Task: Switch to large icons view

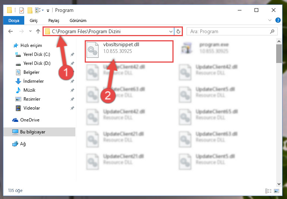Action: click(x=277, y=191)
